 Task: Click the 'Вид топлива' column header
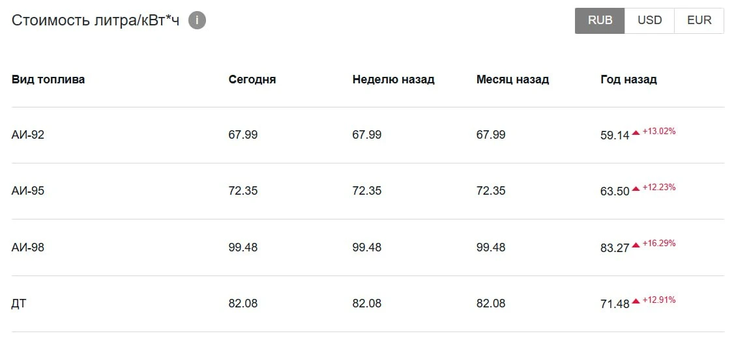coord(48,79)
